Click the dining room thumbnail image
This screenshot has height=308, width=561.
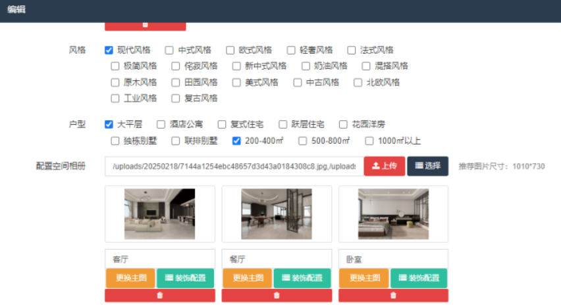tap(277, 214)
